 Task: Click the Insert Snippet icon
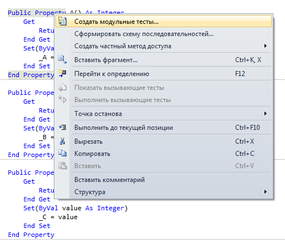click(x=63, y=59)
